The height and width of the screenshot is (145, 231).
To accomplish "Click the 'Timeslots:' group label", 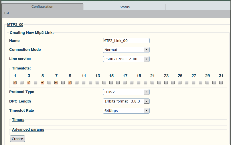I will 21,68.
